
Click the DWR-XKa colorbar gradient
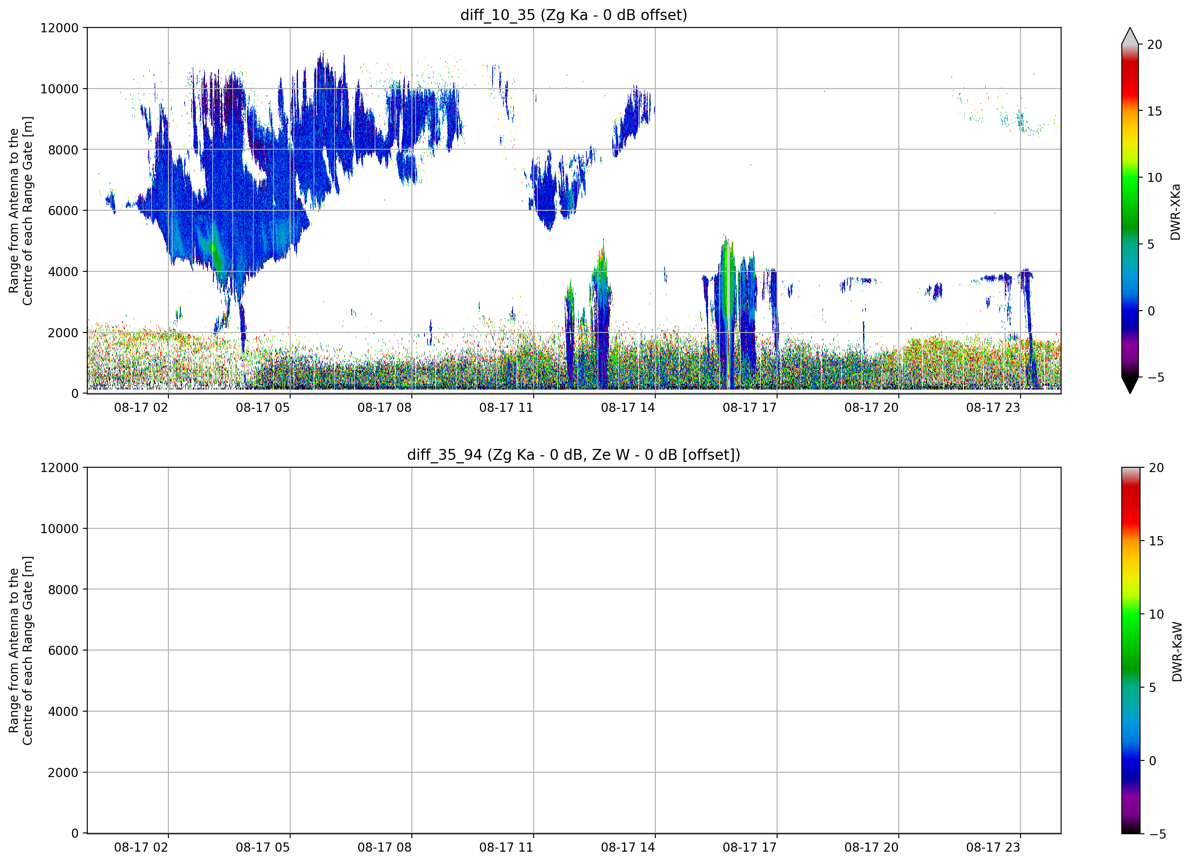click(x=1130, y=210)
